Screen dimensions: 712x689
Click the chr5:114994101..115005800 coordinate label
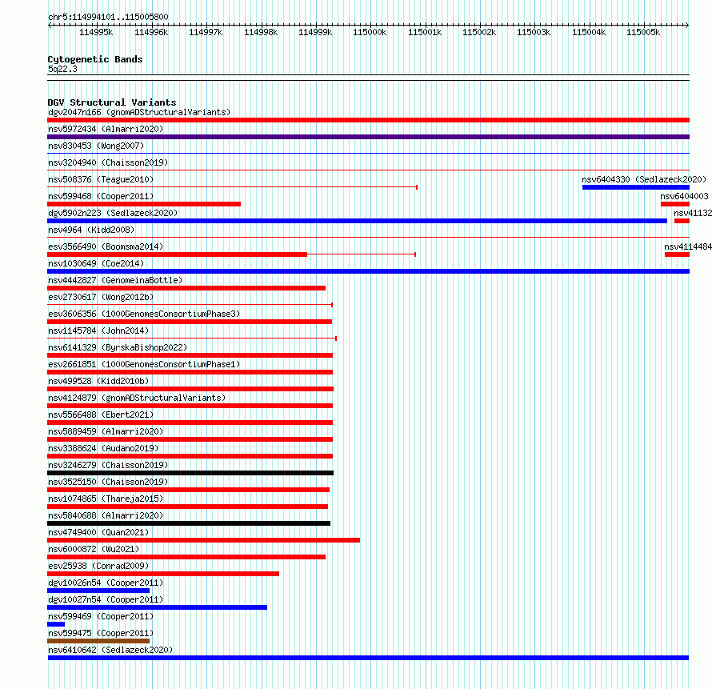[108, 17]
